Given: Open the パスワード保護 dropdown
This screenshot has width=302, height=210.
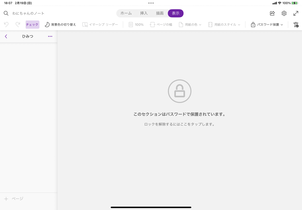Looking at the screenshot, I should click(267, 25).
